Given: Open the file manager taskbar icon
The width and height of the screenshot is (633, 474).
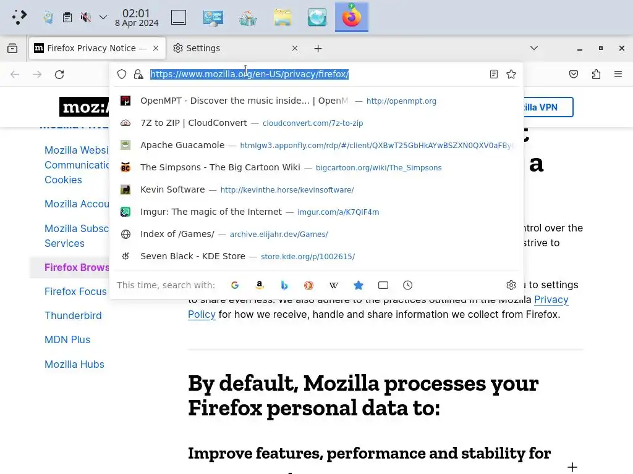Looking at the screenshot, I should click(x=282, y=18).
